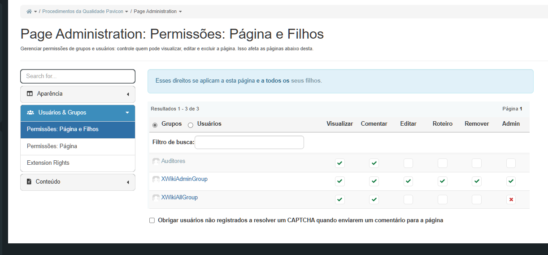Toggle Comentar right for Auditores

374,163
